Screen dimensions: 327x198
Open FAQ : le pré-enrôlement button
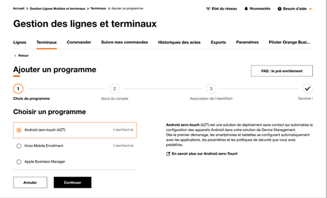[282, 71]
